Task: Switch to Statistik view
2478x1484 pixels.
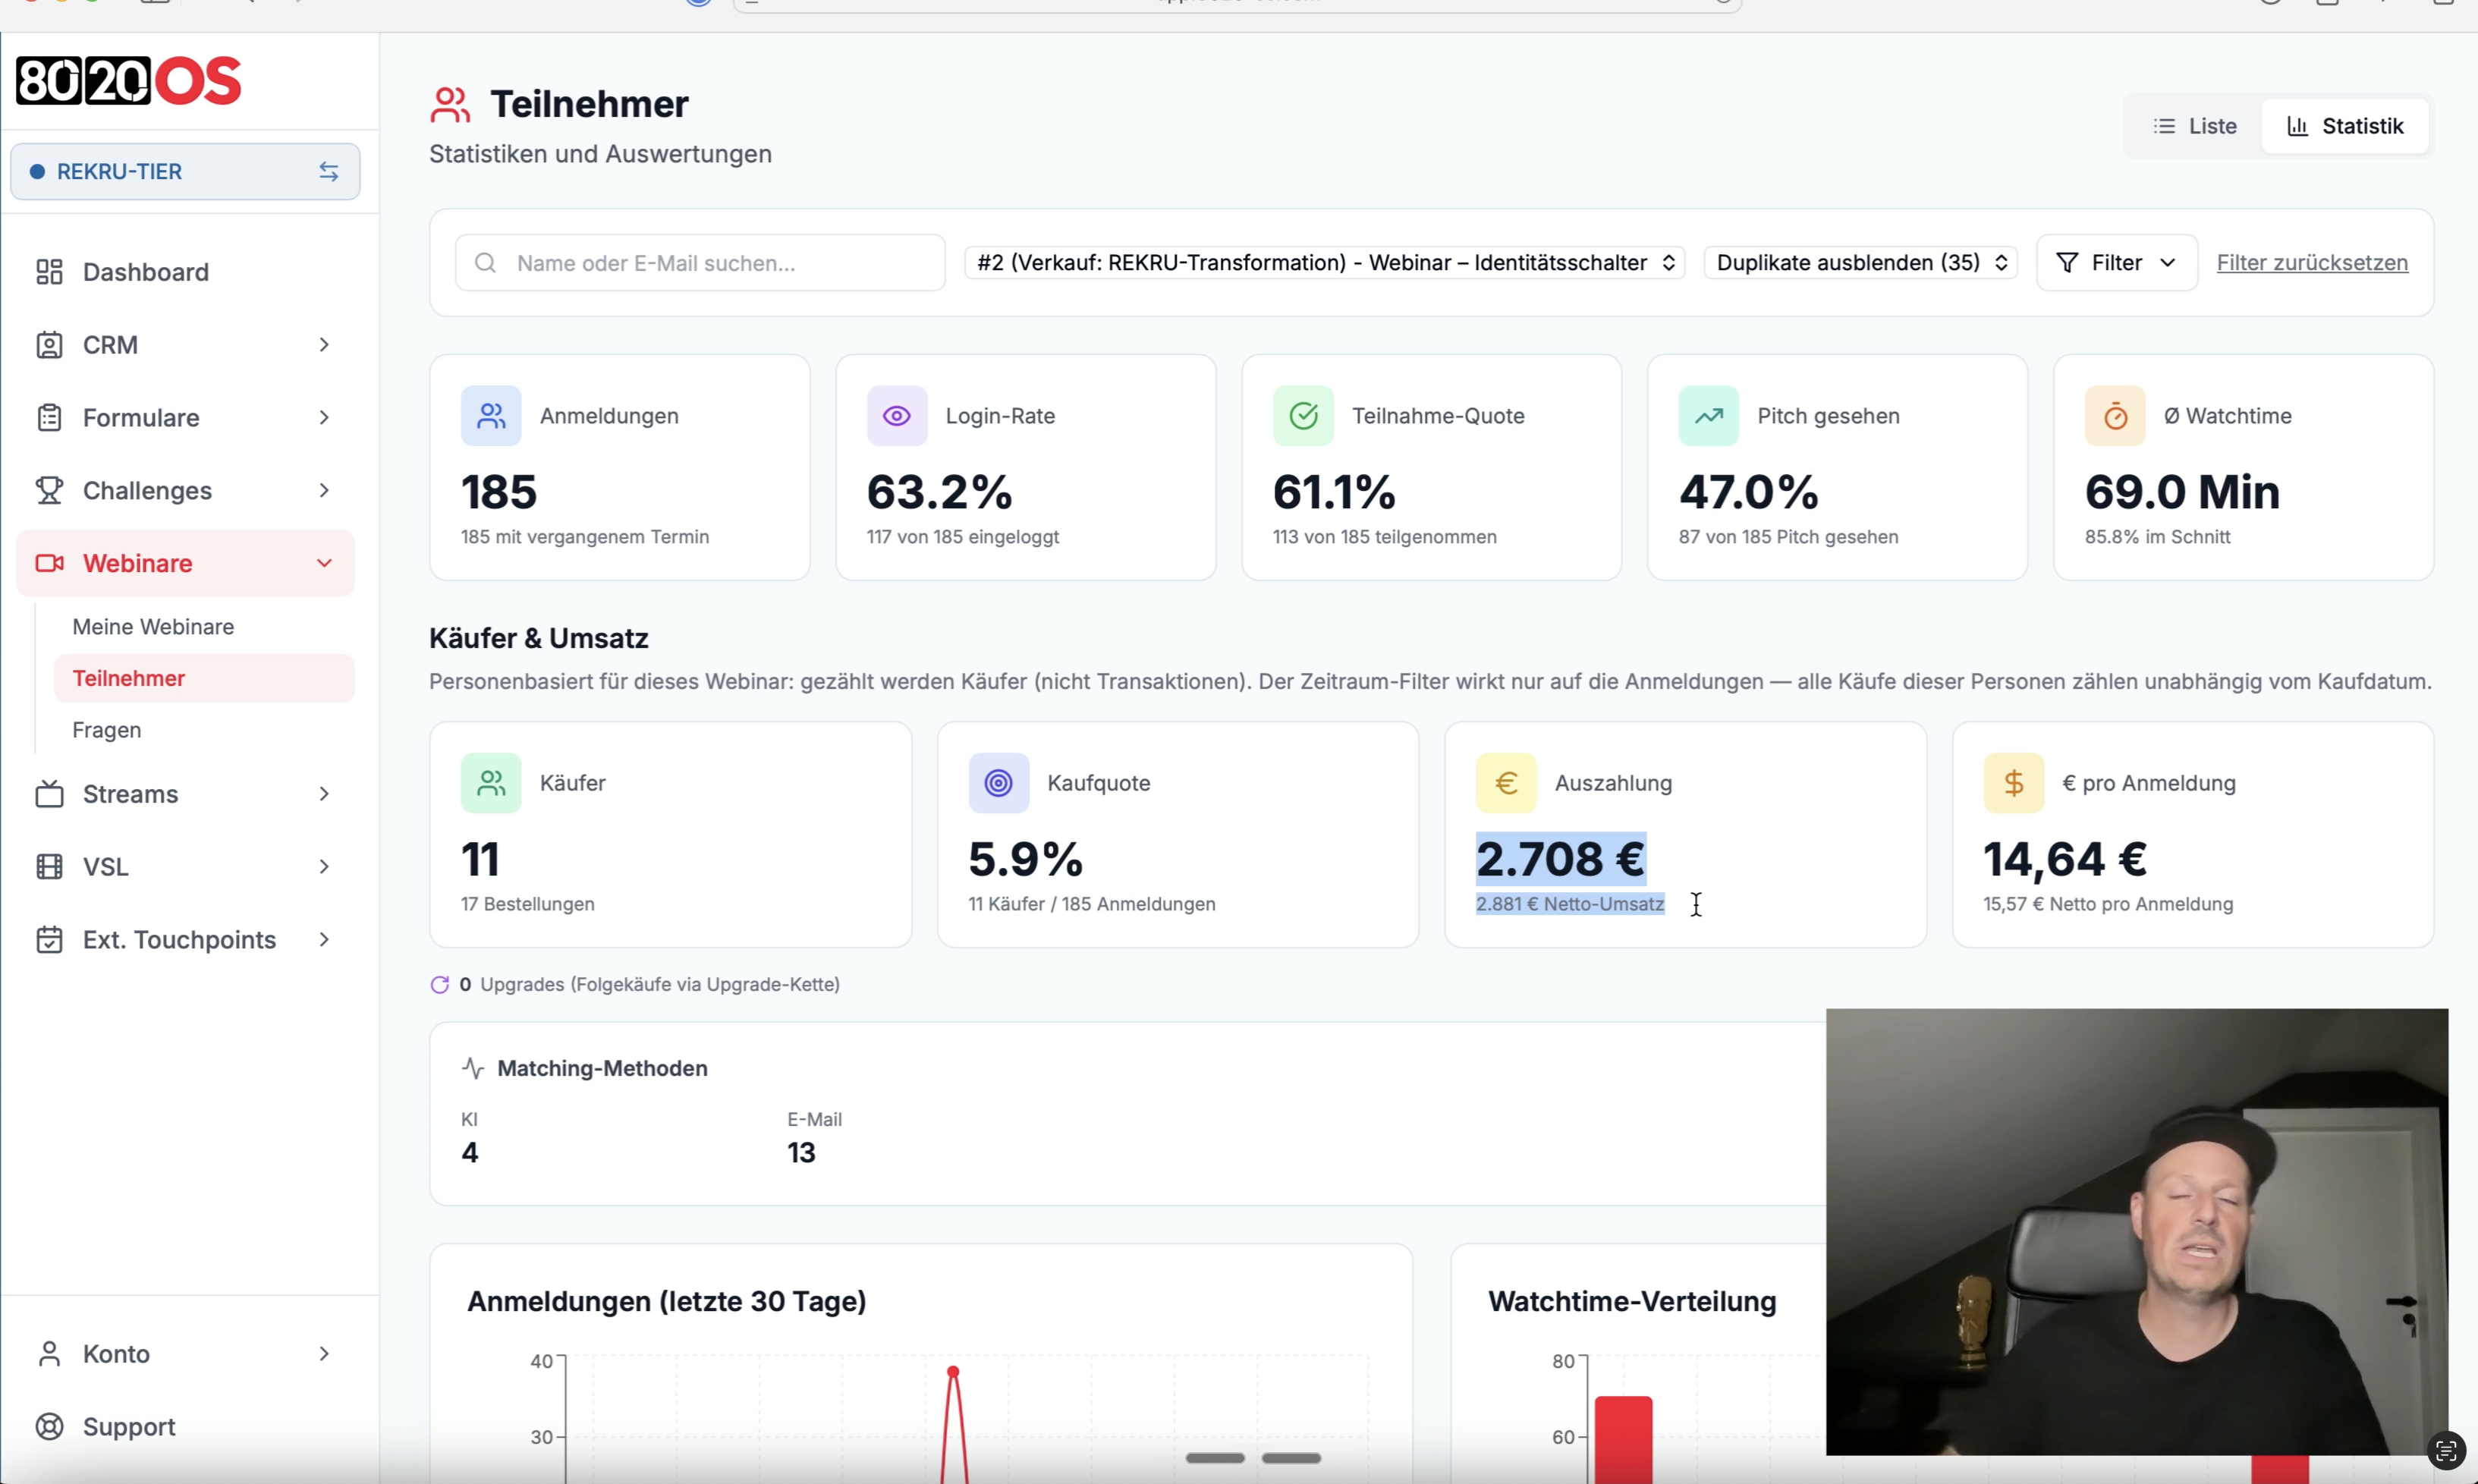Action: 2345,126
